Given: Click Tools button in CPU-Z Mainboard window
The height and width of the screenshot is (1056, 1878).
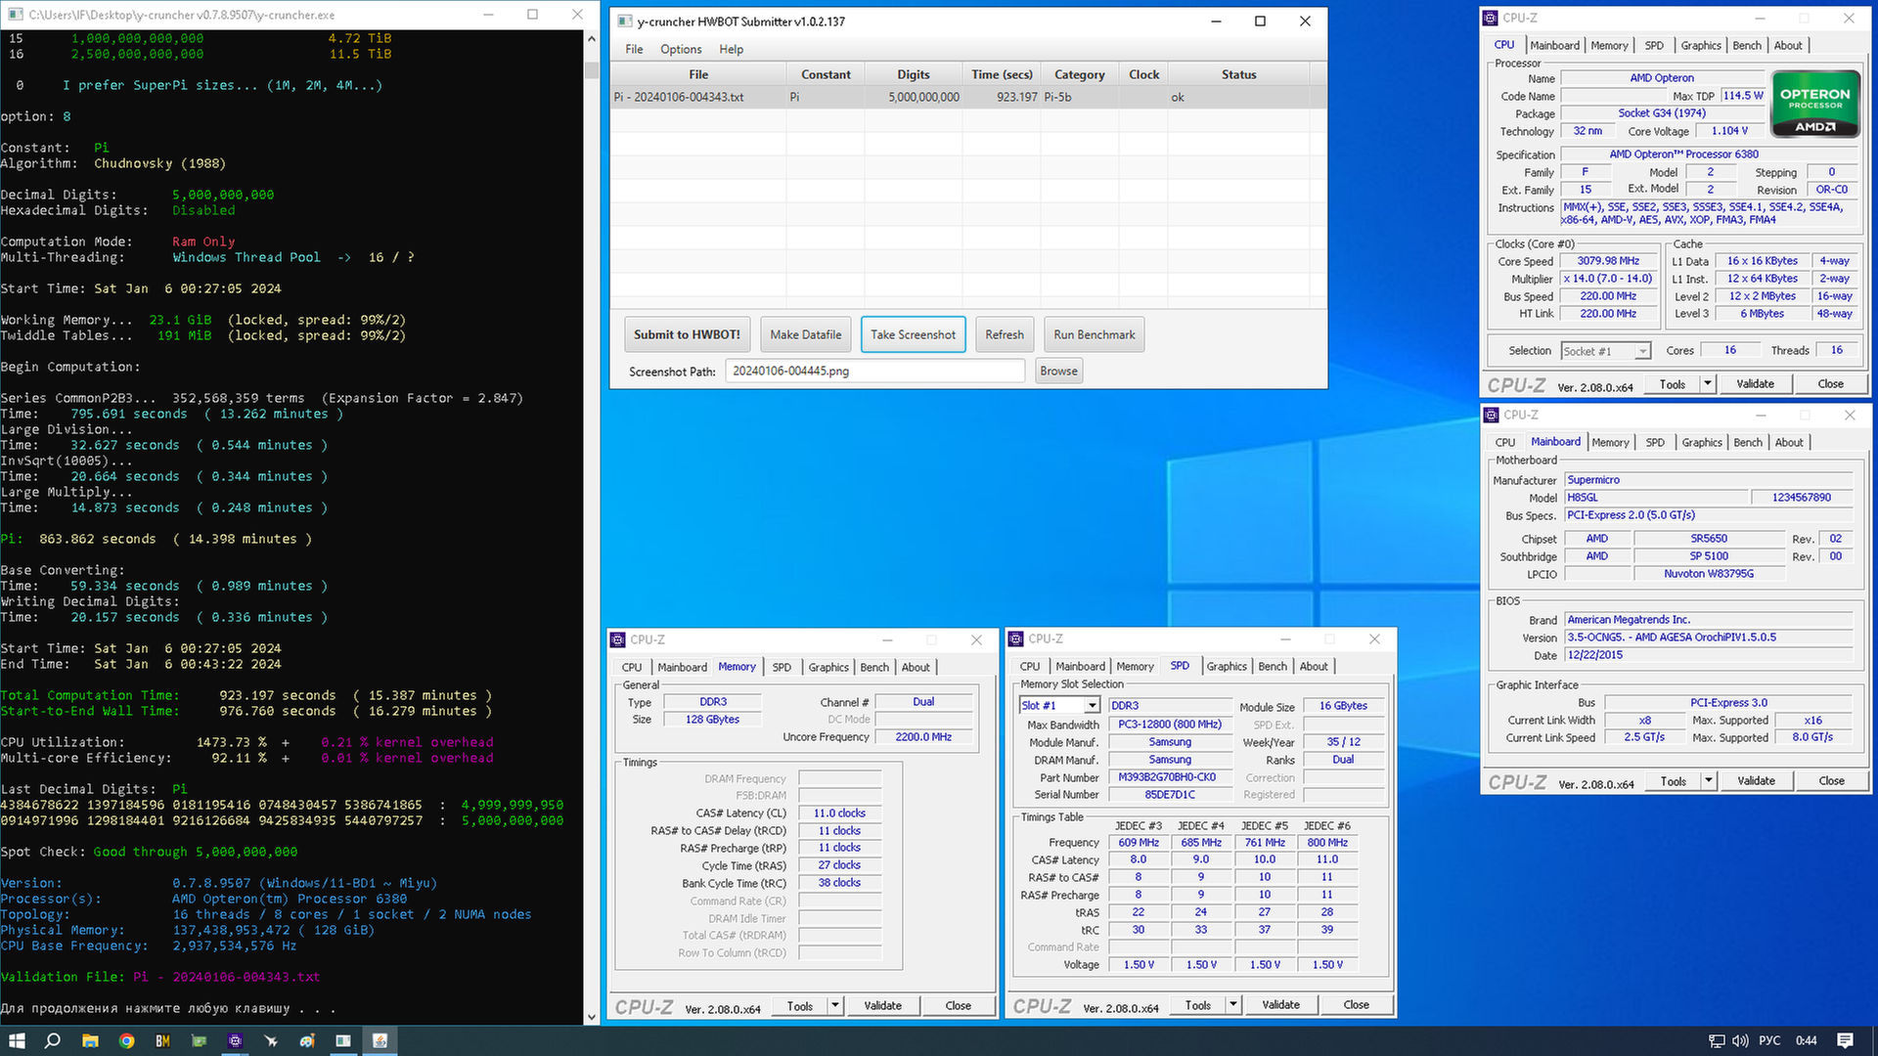Looking at the screenshot, I should pos(1673,781).
